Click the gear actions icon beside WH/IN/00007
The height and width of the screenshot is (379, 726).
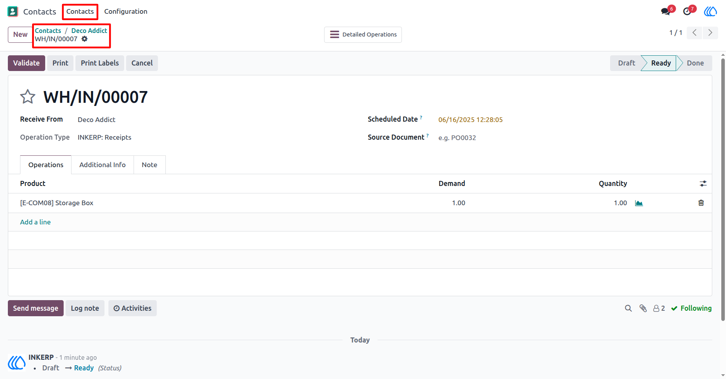[84, 39]
